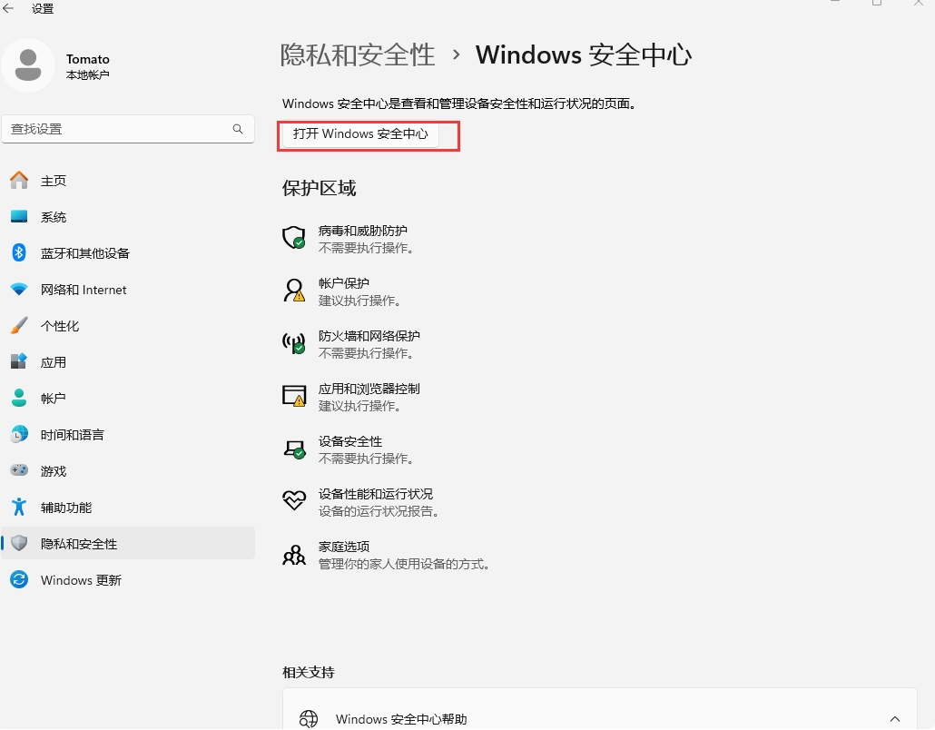
Task: Select 时间和语言 in sidebar
Action: click(128, 434)
